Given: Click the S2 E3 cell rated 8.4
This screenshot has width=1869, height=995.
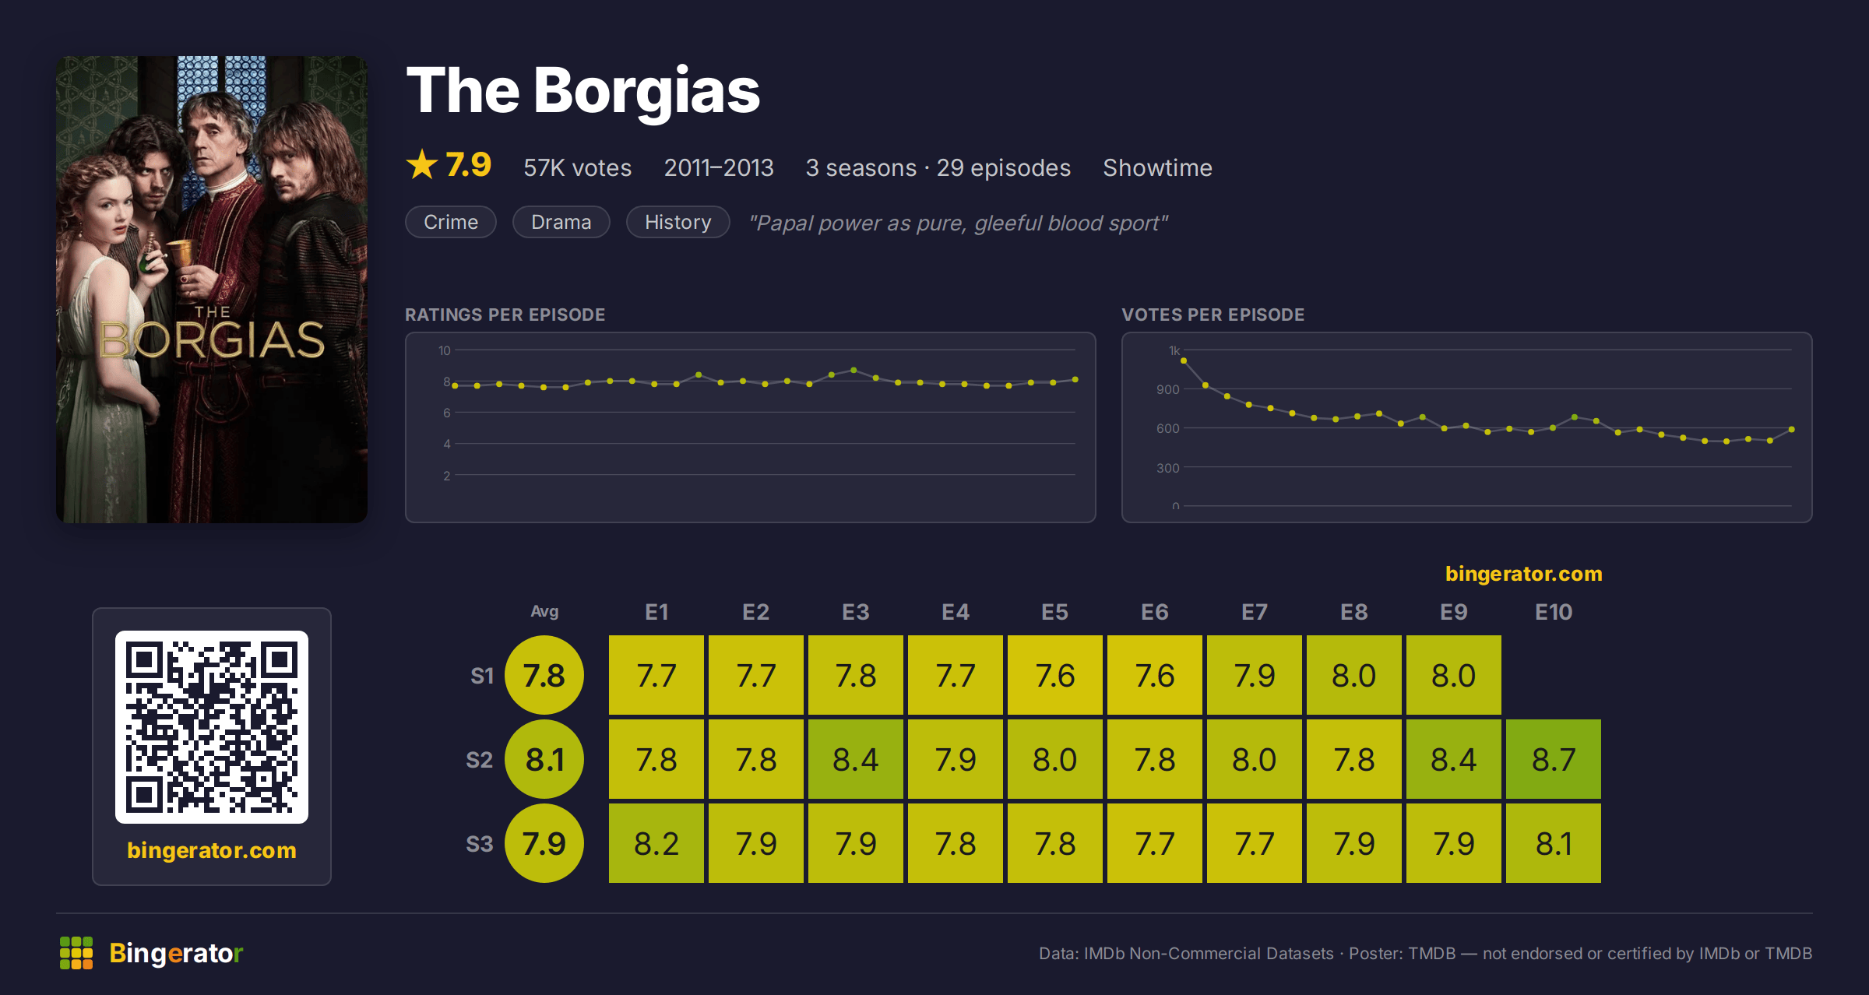Looking at the screenshot, I should point(856,759).
